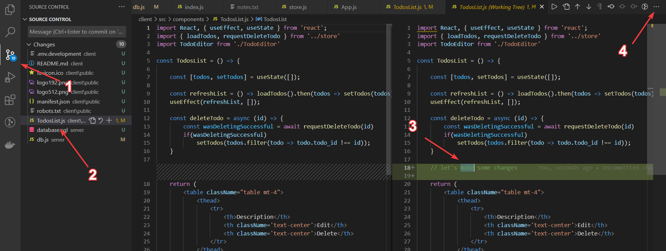
Task: Select database.sql in changes list
Action: [76, 130]
